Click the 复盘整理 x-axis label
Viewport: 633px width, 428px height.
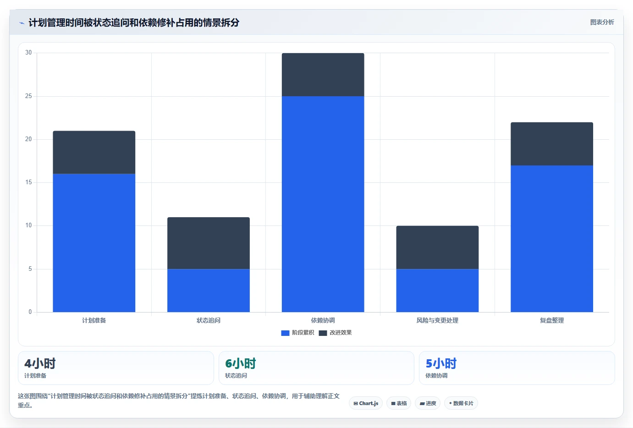[552, 320]
